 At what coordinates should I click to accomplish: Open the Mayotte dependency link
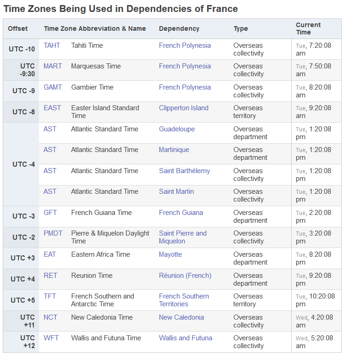170,254
